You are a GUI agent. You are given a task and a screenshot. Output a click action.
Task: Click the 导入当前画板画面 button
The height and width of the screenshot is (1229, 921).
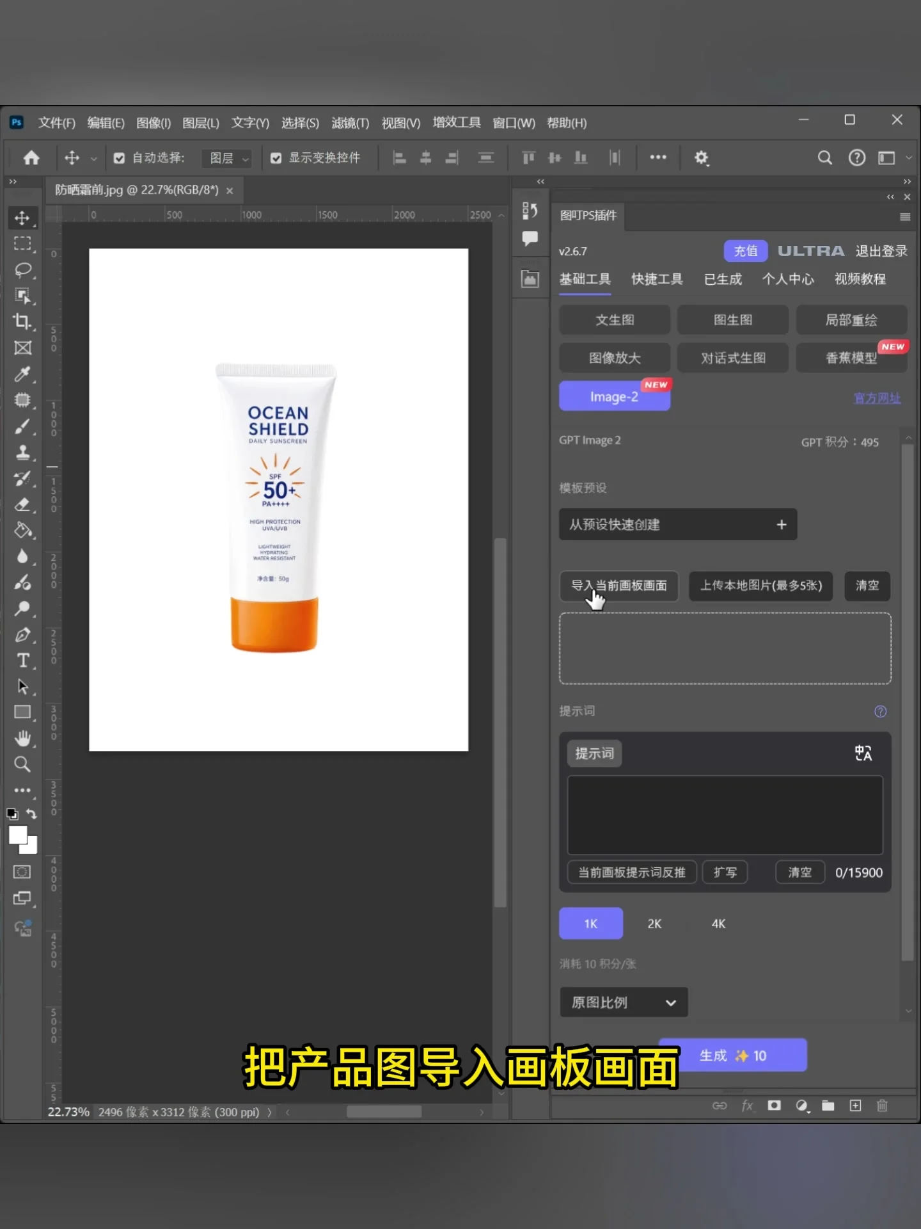619,586
